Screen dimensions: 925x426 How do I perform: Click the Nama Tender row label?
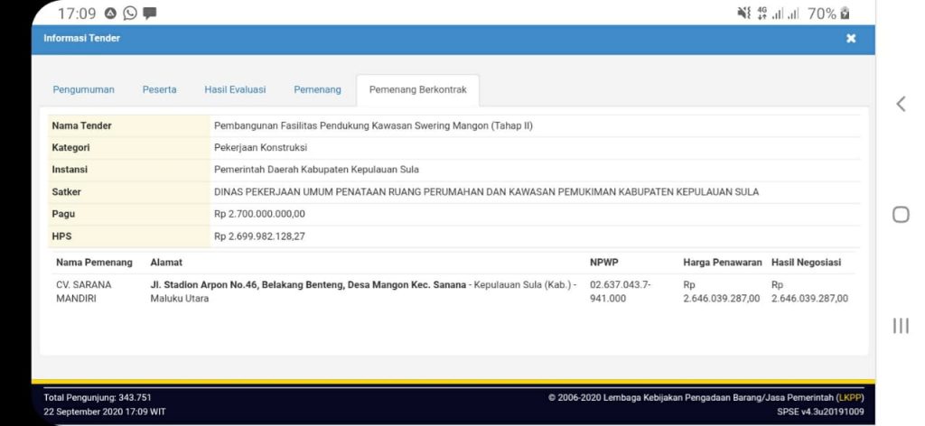point(81,125)
